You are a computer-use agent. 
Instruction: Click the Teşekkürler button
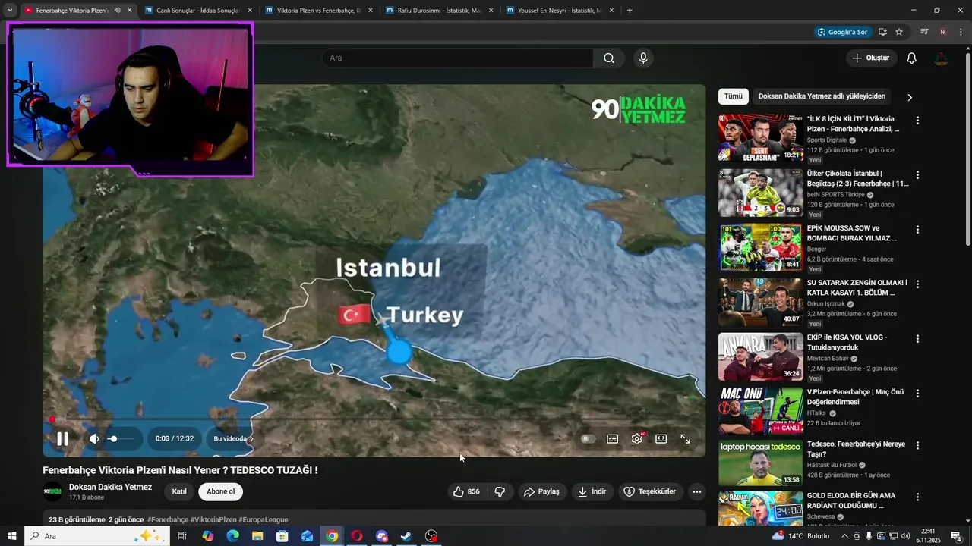(x=650, y=491)
